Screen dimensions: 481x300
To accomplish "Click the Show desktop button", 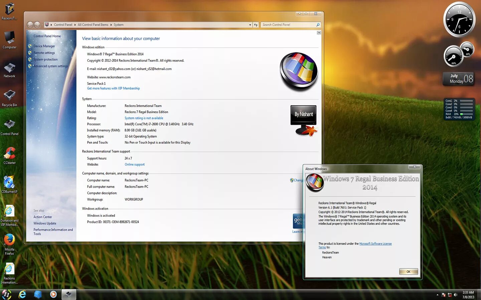I will (479, 295).
